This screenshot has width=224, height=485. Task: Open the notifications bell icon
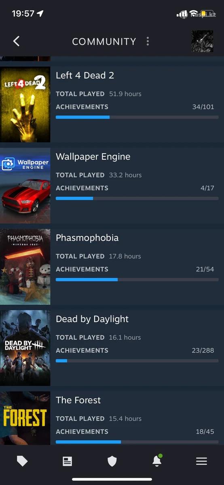click(157, 461)
